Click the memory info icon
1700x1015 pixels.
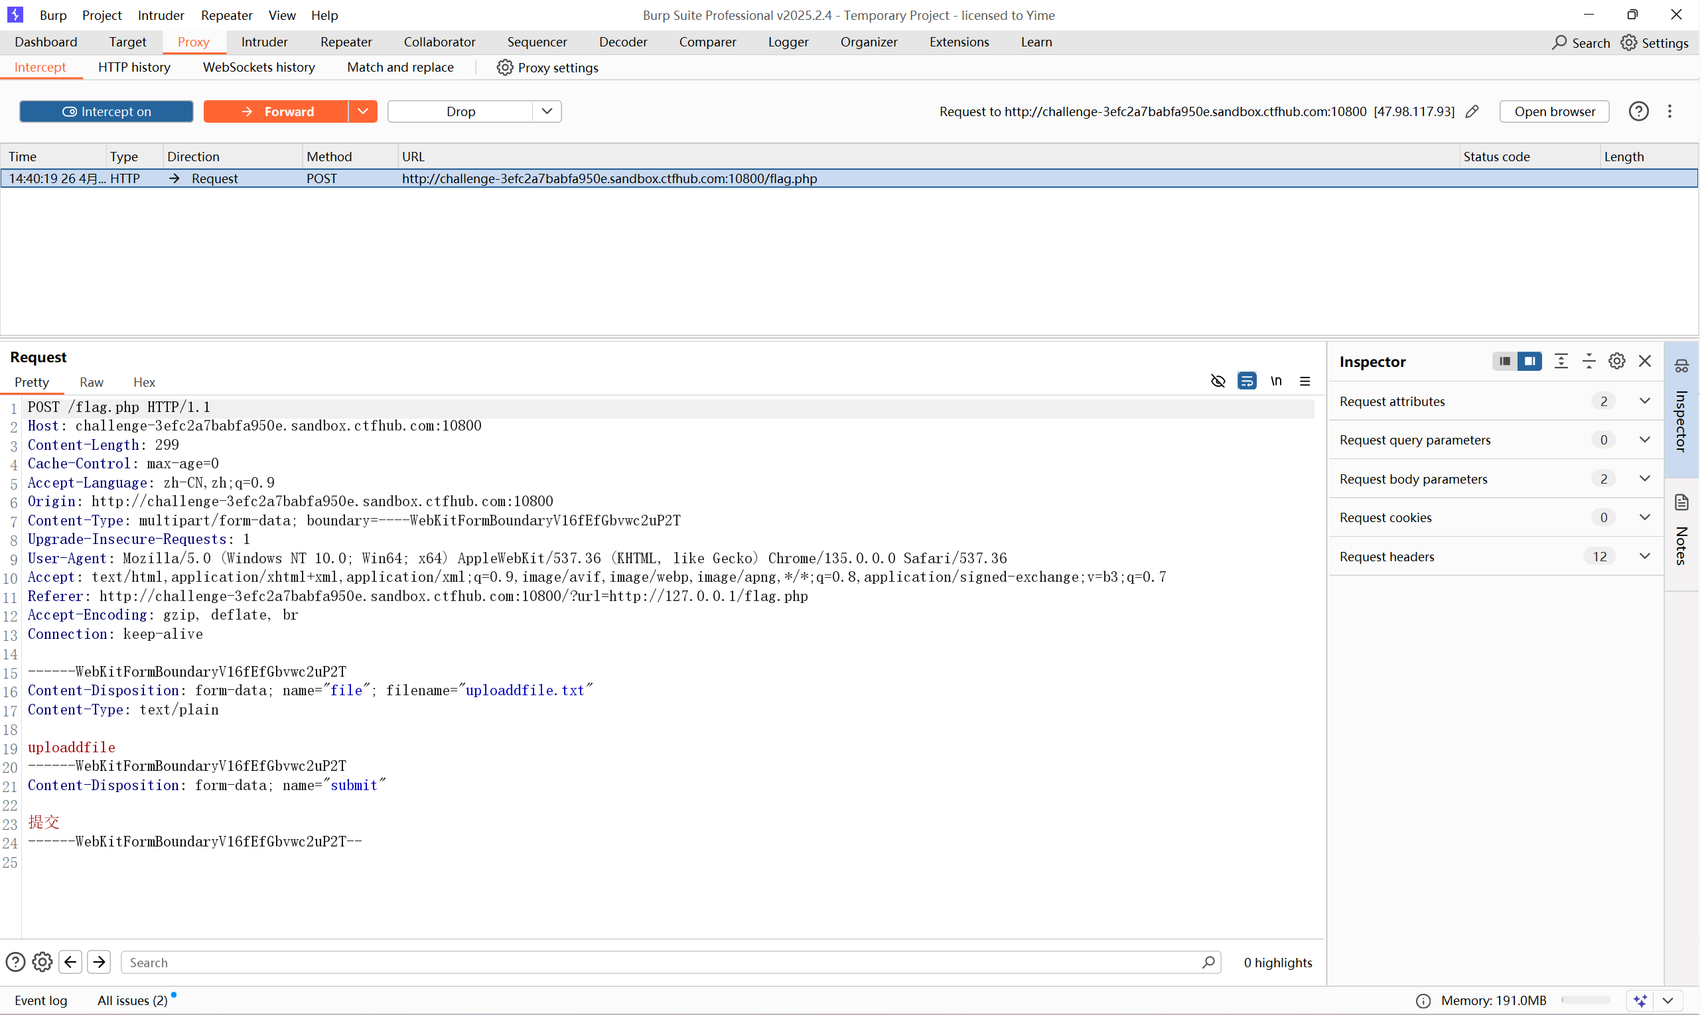[1423, 1000]
